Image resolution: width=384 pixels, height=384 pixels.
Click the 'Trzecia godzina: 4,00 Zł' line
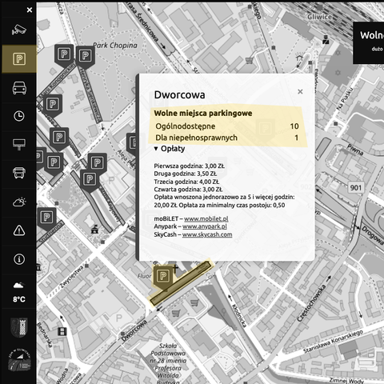coord(186,182)
